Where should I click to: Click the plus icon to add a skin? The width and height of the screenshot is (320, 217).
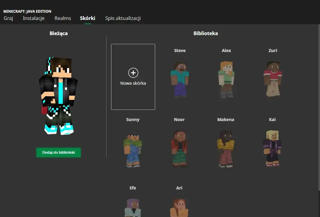(x=133, y=73)
